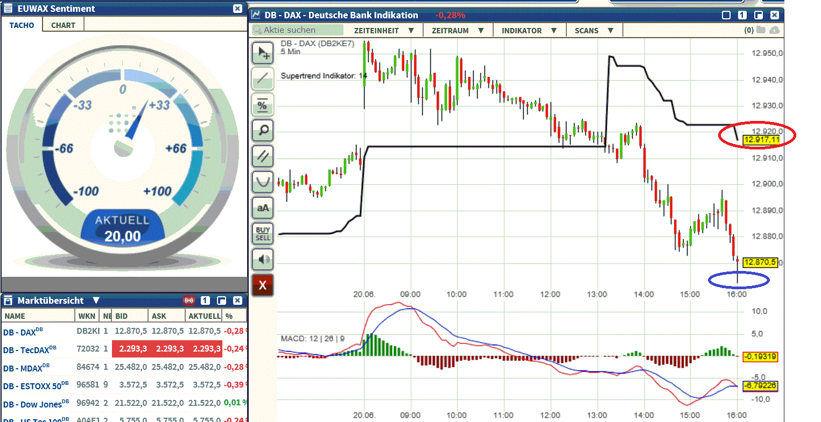
Task: Select the curve arc drawing tool
Action: (x=263, y=182)
